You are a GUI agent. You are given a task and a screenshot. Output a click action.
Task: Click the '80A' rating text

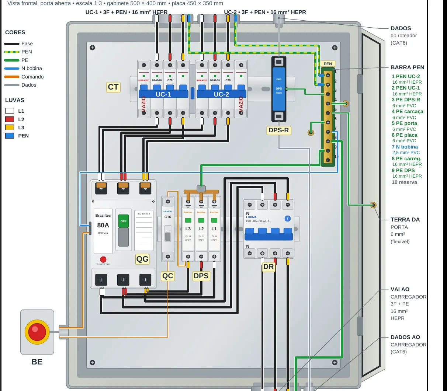tap(103, 225)
